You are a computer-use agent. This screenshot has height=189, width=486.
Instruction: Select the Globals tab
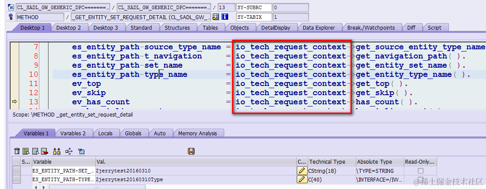point(133,133)
